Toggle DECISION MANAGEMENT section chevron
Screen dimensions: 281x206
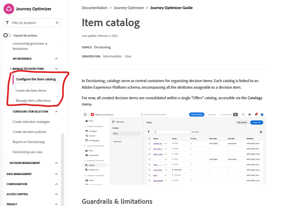(56, 163)
